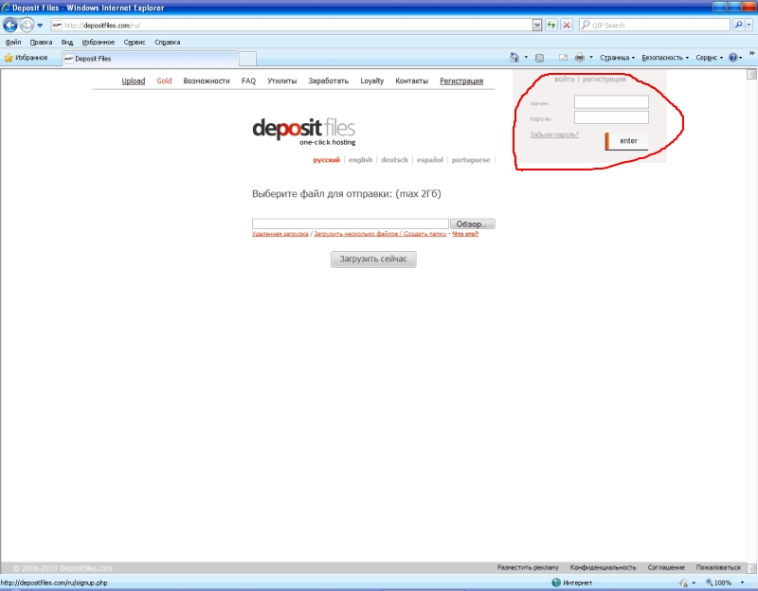Click the Upload navigation link
Screen dimensions: 758x591
134,81
